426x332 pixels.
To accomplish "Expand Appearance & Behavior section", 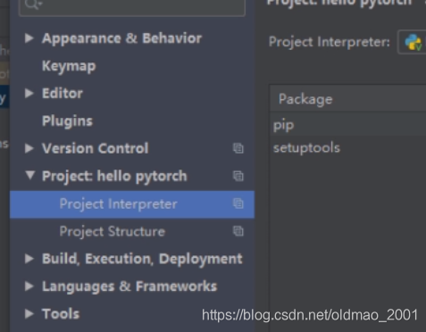I will pos(29,38).
